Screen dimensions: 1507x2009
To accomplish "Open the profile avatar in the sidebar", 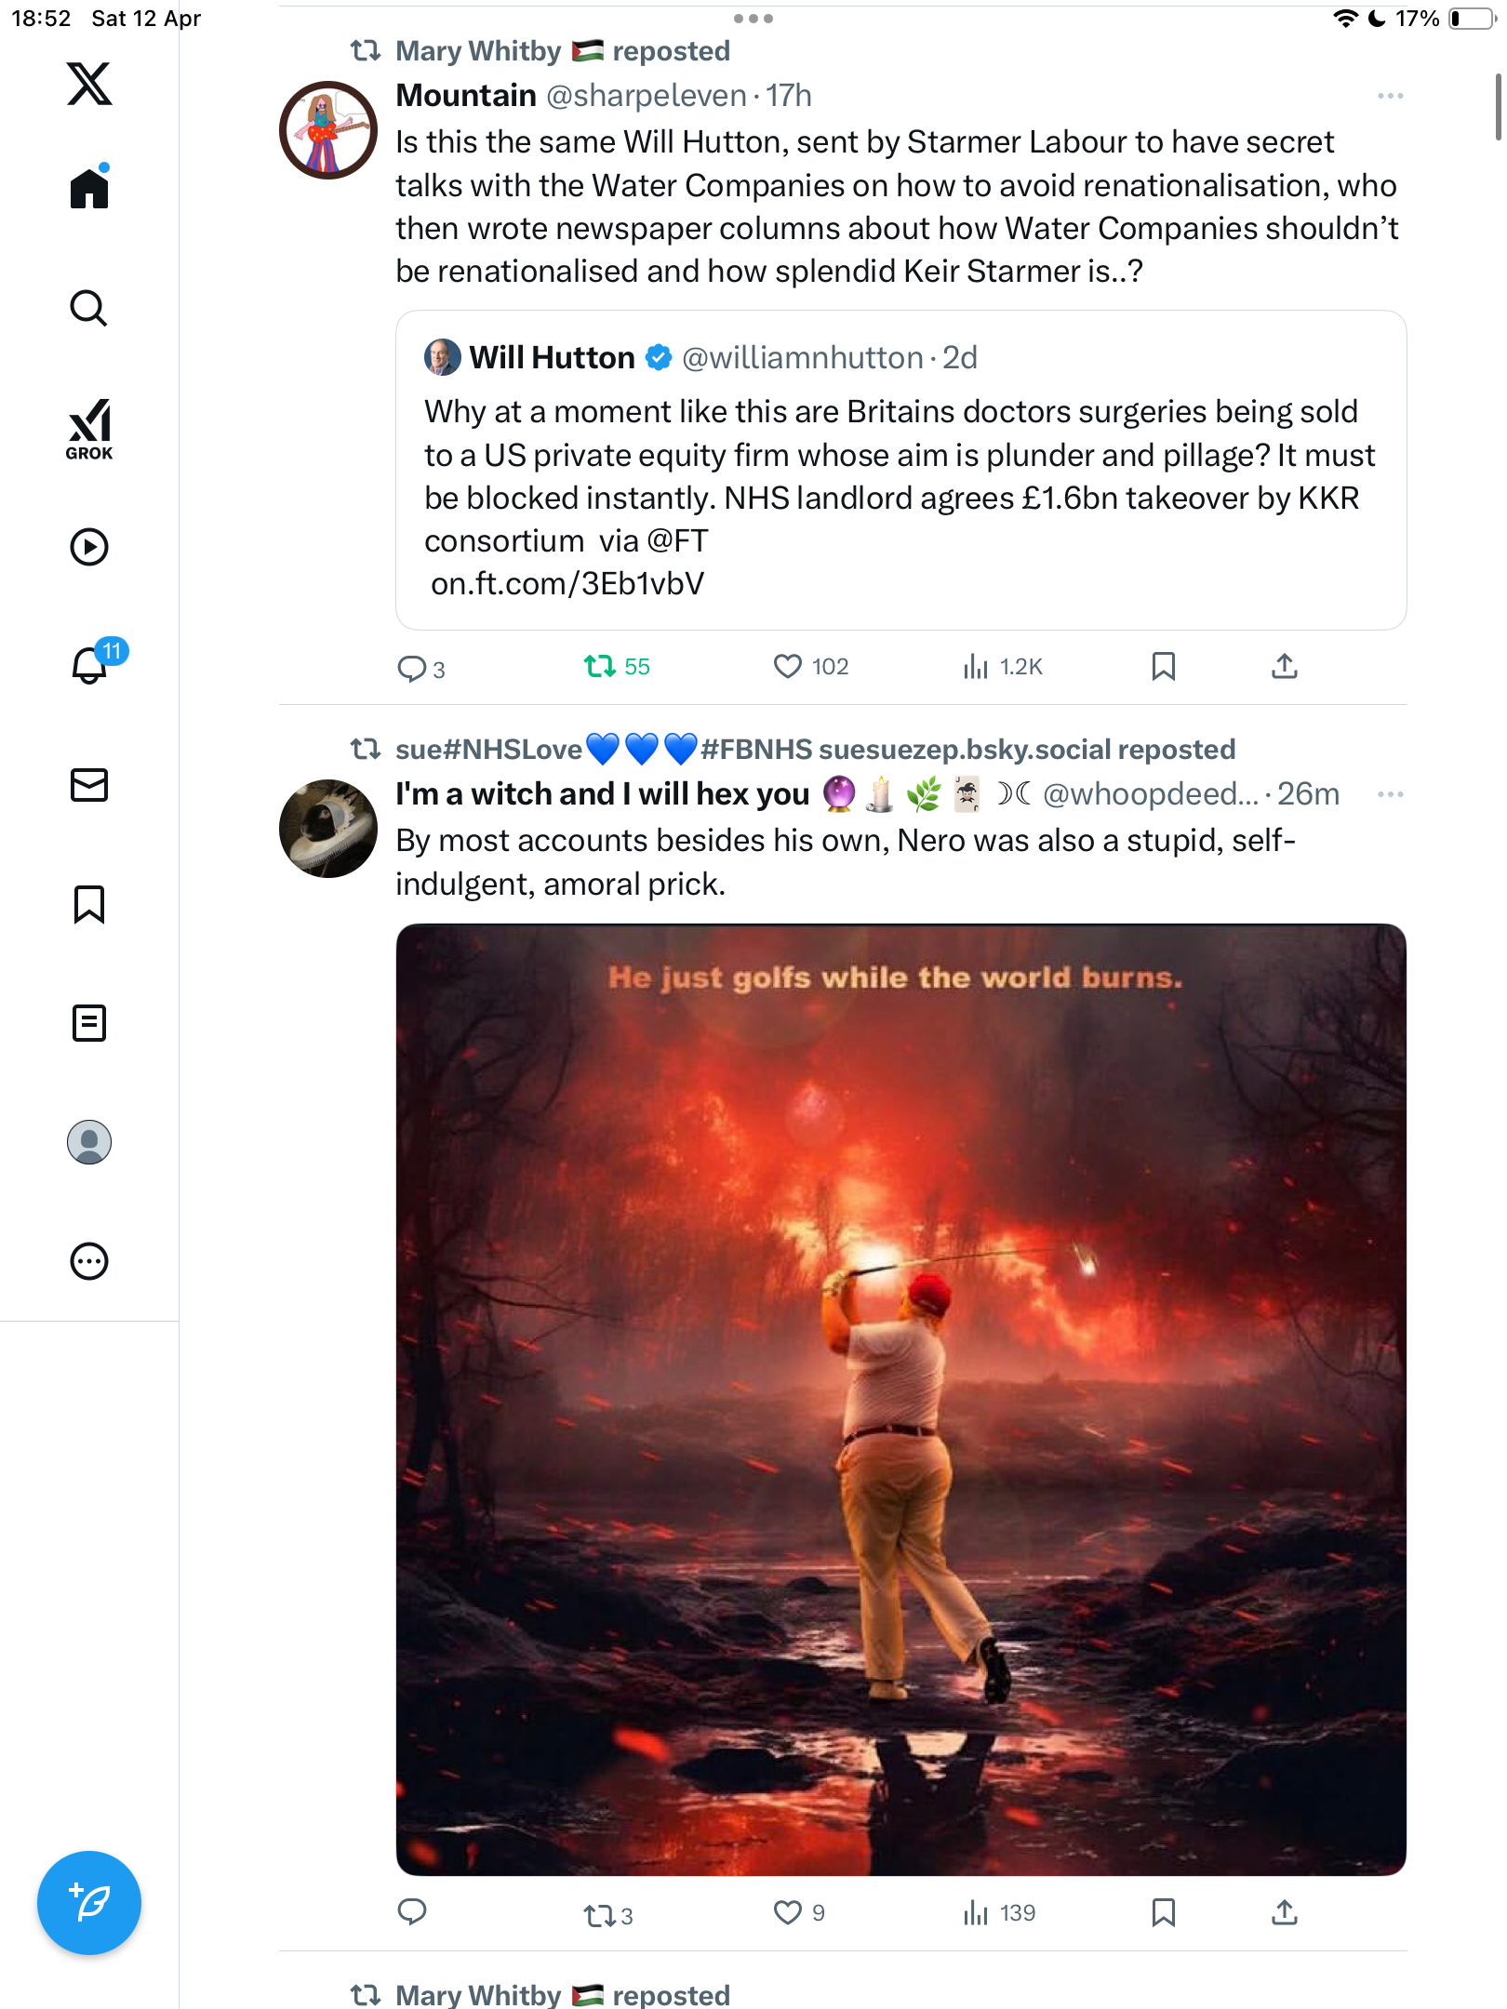I will click(89, 1142).
